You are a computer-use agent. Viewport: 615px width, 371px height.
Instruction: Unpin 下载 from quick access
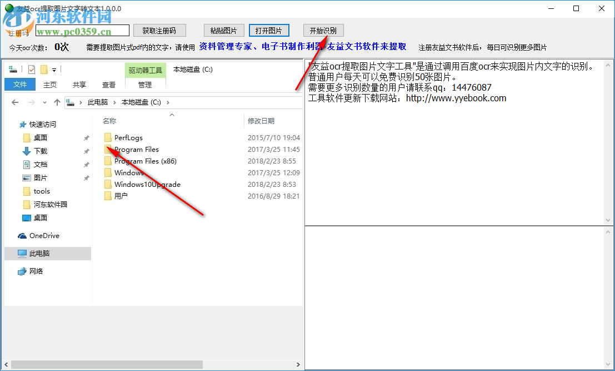[86, 151]
